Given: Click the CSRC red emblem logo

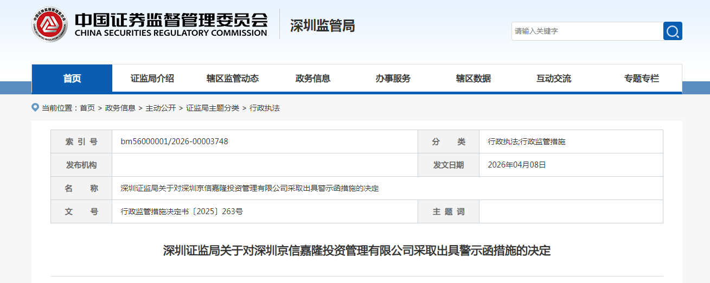Looking at the screenshot, I should [x=50, y=24].
